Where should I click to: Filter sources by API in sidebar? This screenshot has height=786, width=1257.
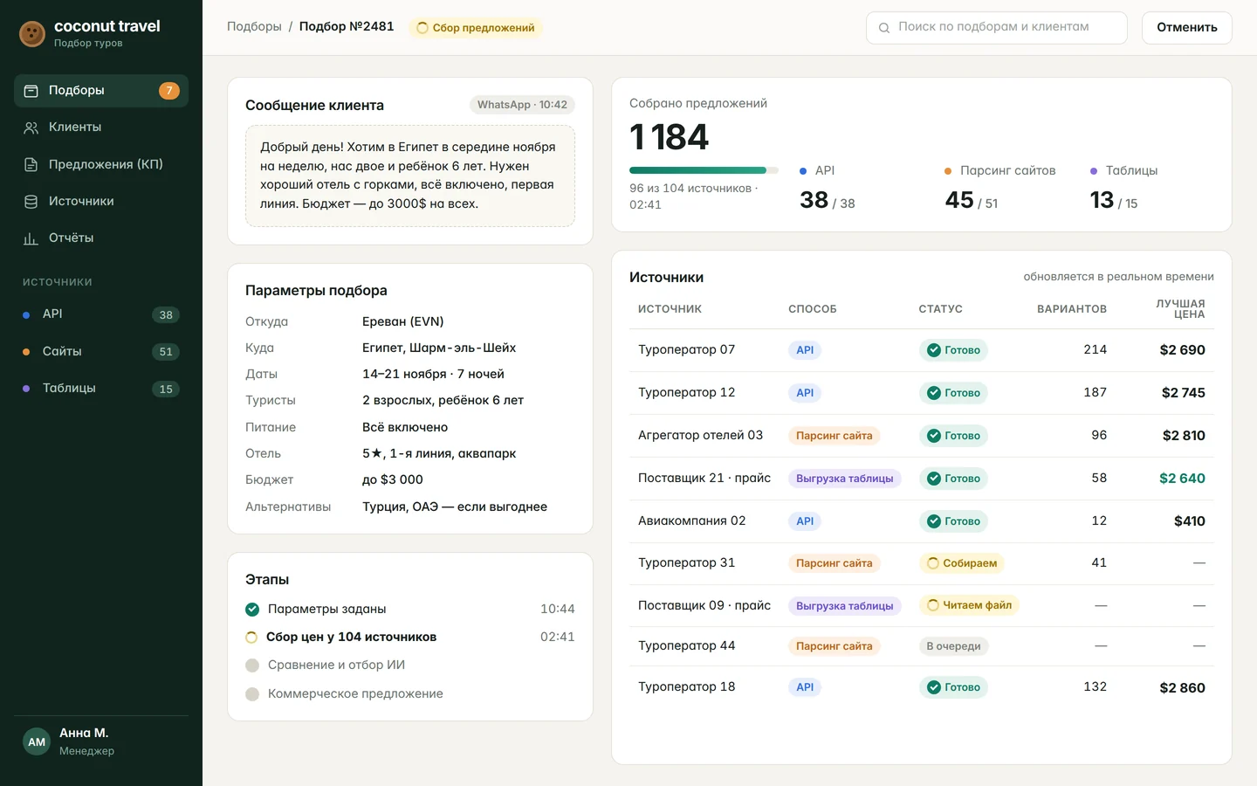click(101, 314)
